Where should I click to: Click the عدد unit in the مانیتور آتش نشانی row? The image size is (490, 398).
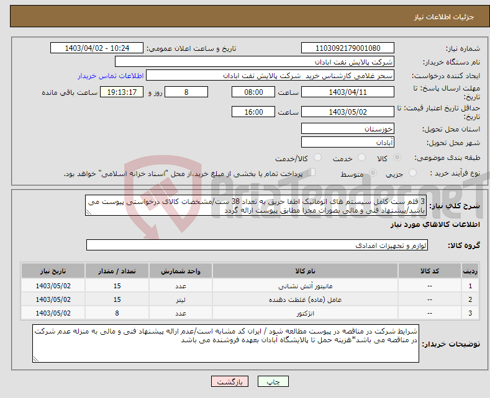pyautogui.click(x=180, y=286)
